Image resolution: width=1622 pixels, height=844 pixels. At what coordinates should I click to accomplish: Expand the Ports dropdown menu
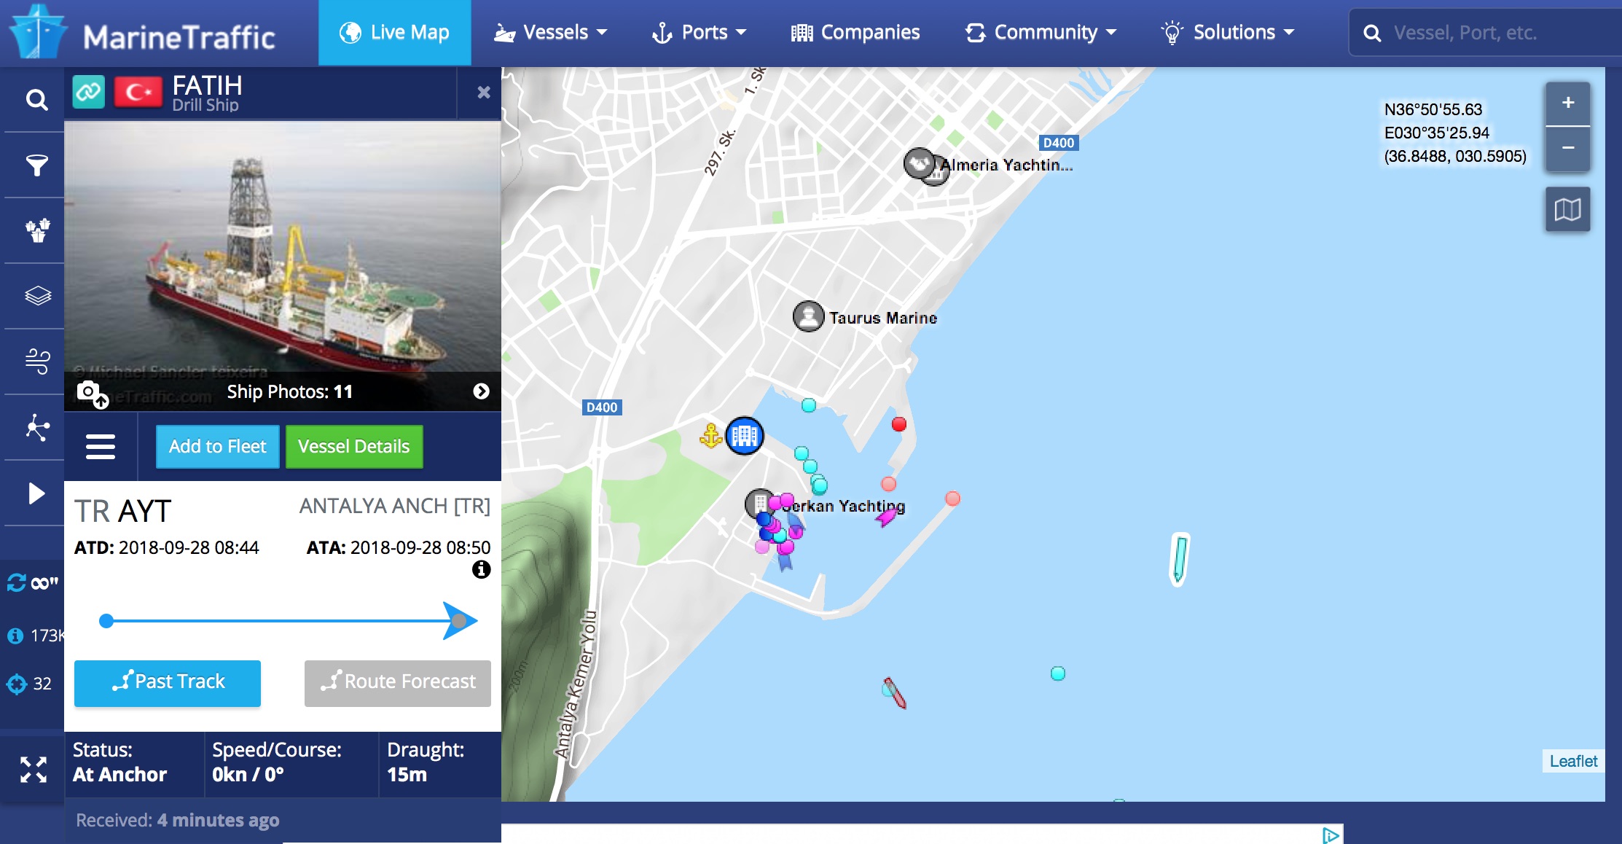pyautogui.click(x=700, y=33)
